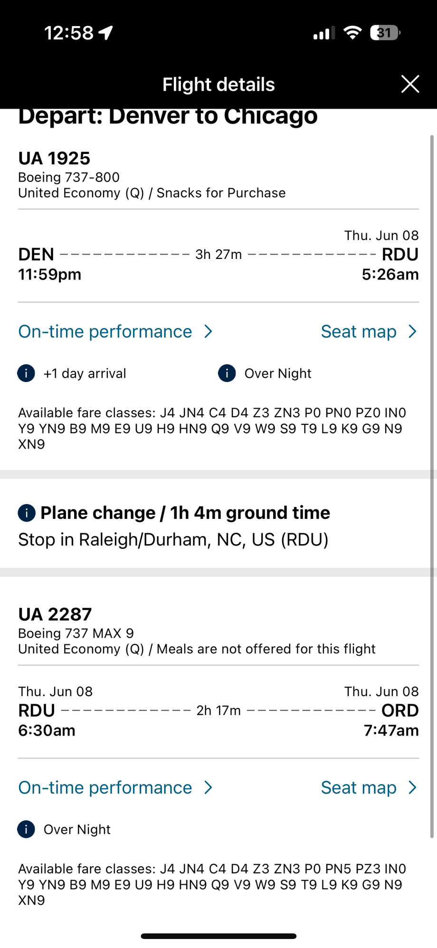Screen dimensions: 437x948
Task: Tap the battery indicator in status bar
Action: [x=385, y=33]
